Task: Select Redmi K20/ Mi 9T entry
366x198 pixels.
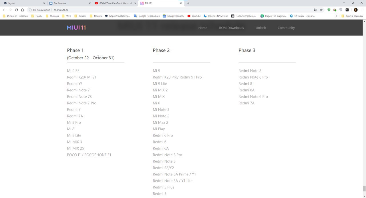Action: tap(82, 77)
